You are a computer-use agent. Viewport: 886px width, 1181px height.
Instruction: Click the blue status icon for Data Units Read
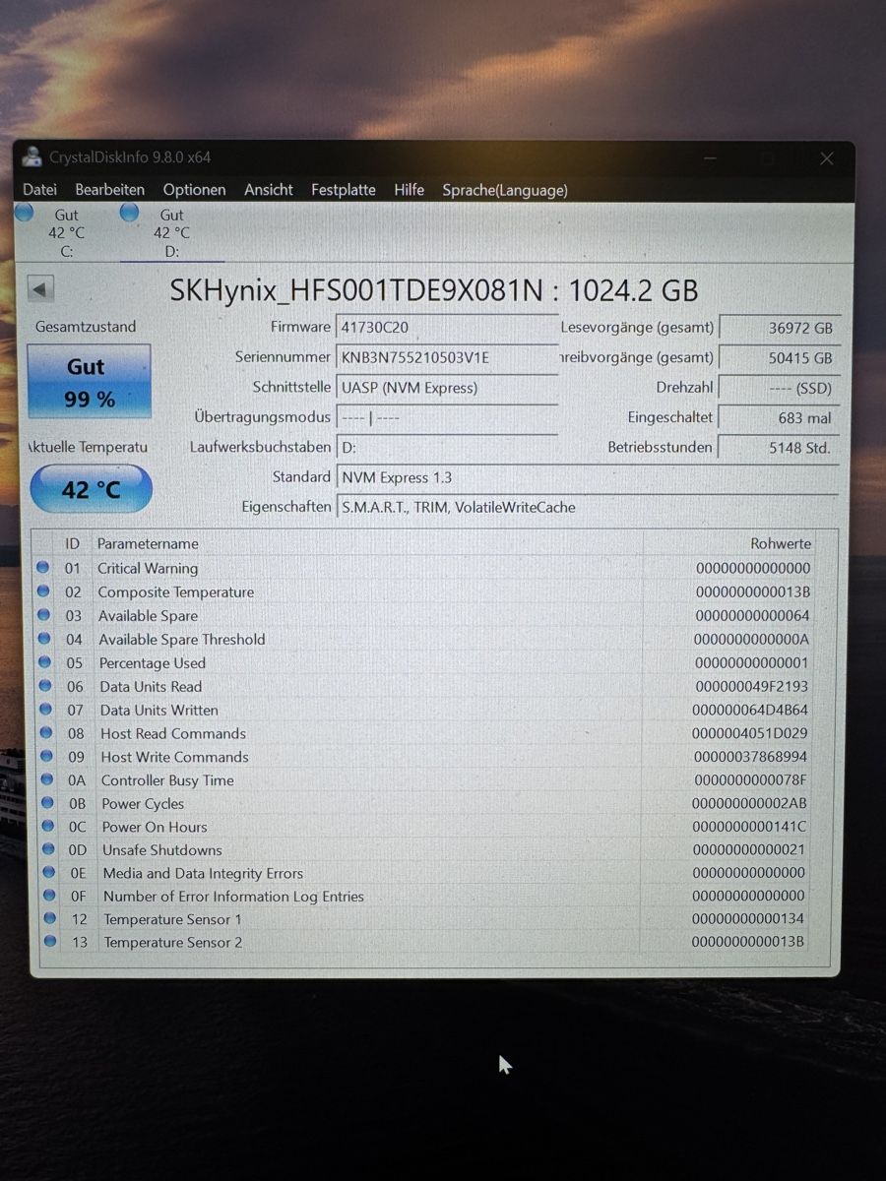pos(45,686)
